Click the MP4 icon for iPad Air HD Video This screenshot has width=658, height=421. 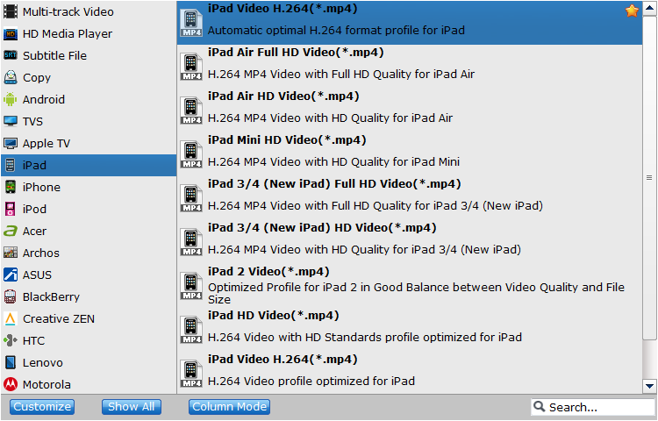191,110
